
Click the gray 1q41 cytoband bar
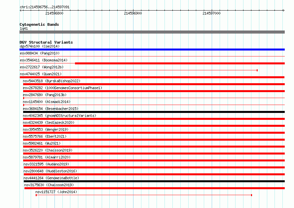[x=152, y=32]
